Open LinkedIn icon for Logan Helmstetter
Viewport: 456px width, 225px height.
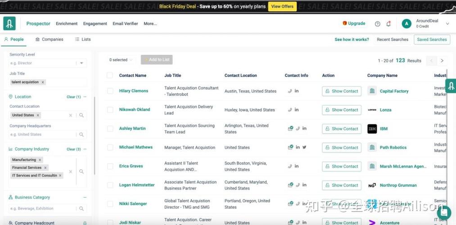click(x=304, y=184)
